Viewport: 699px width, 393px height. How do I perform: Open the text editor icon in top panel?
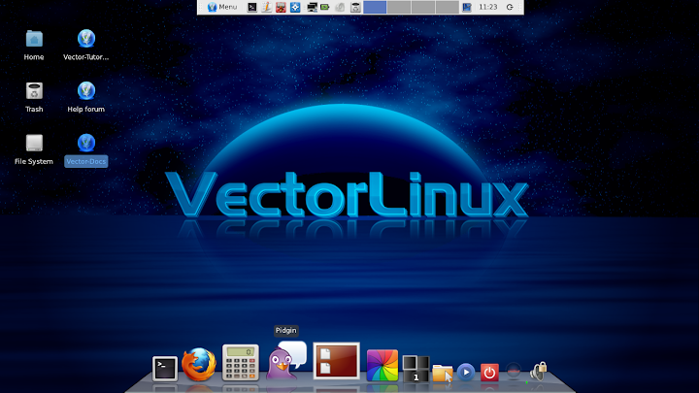click(x=266, y=7)
